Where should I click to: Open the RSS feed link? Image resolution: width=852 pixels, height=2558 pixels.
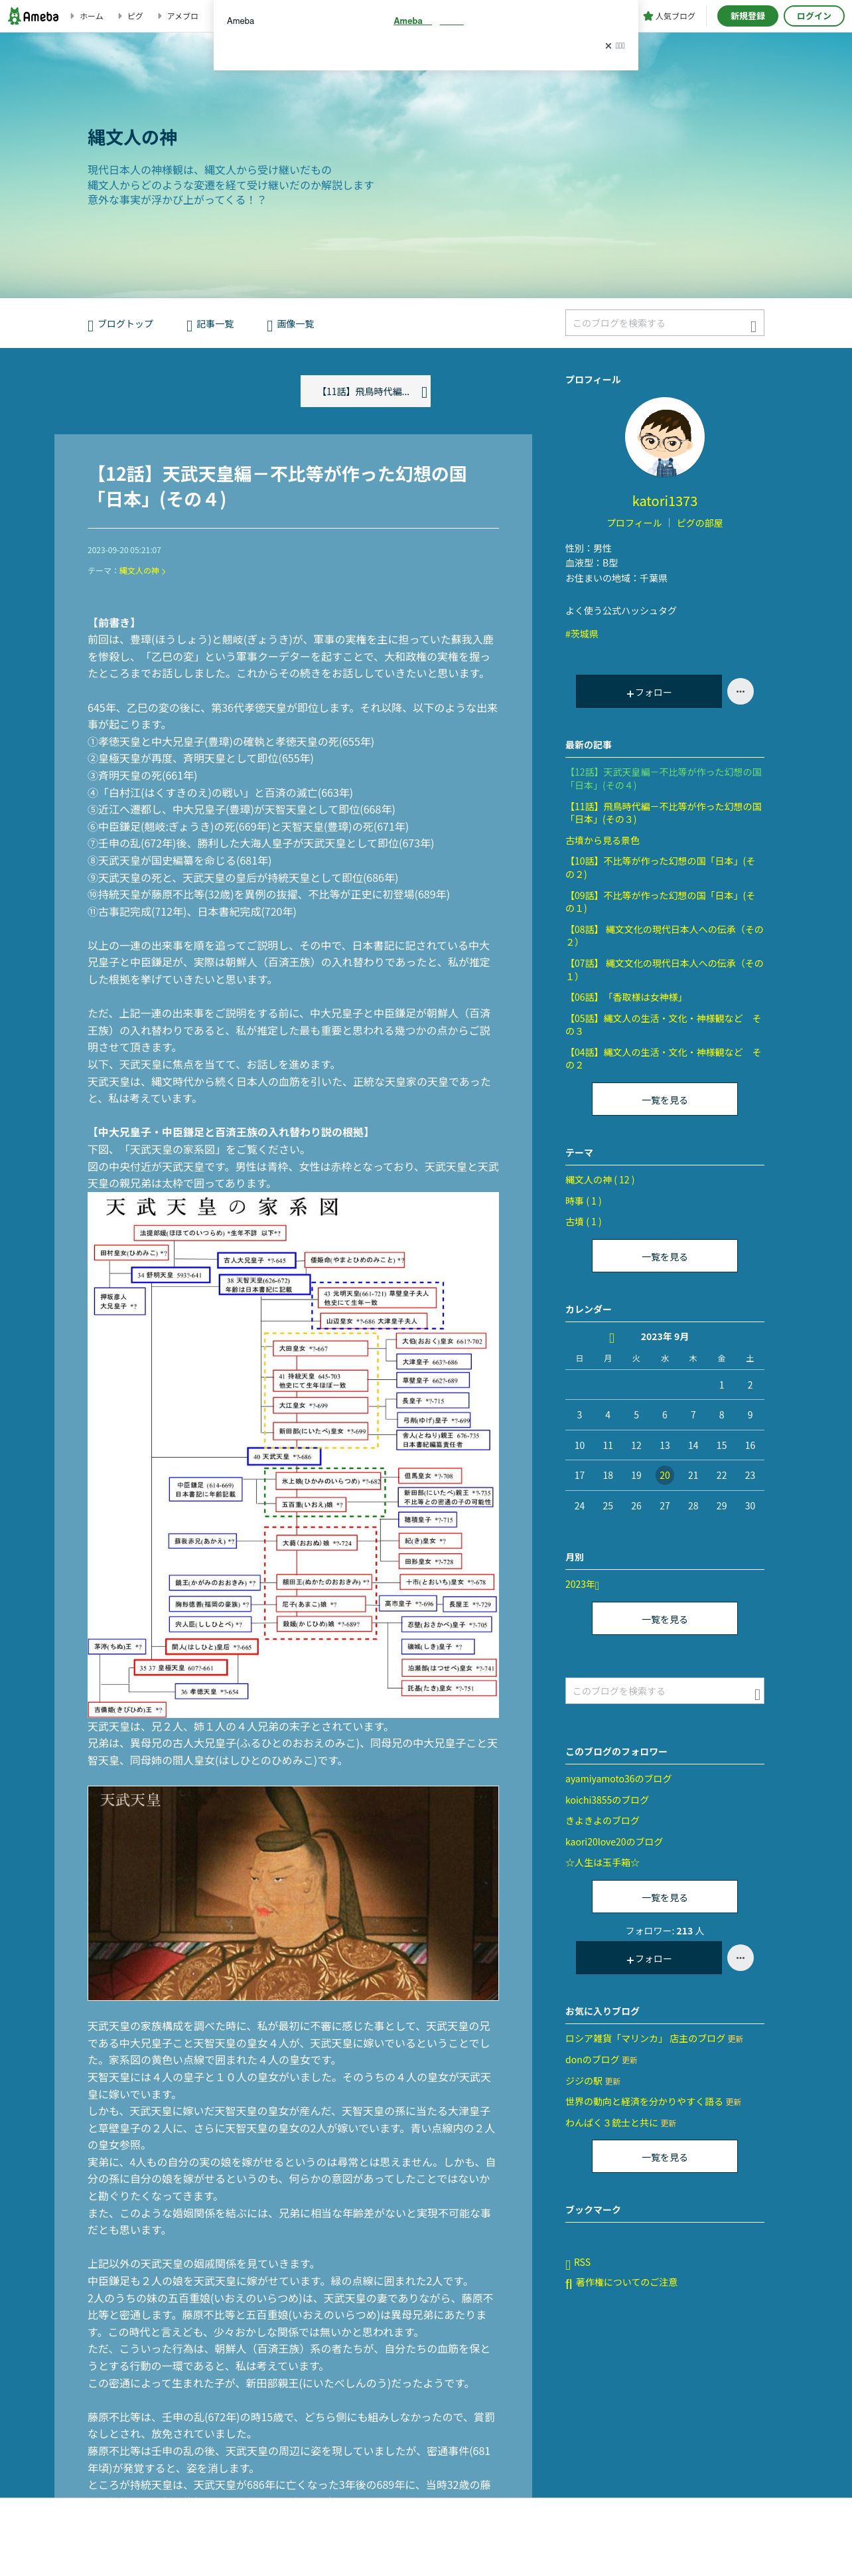[578, 2262]
